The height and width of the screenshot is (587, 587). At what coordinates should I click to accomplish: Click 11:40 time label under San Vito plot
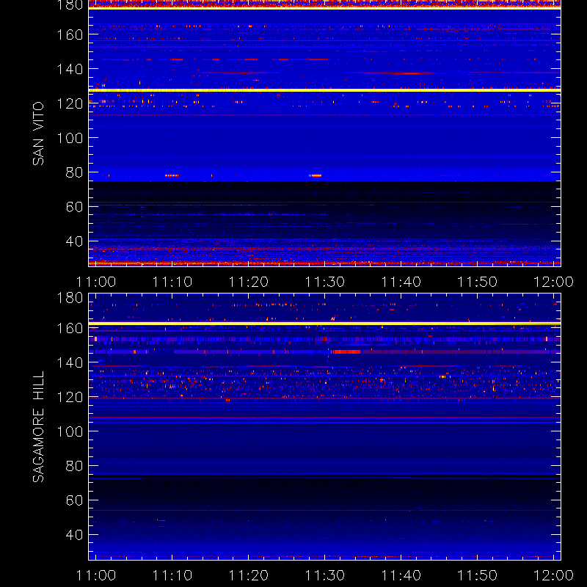coord(401,282)
